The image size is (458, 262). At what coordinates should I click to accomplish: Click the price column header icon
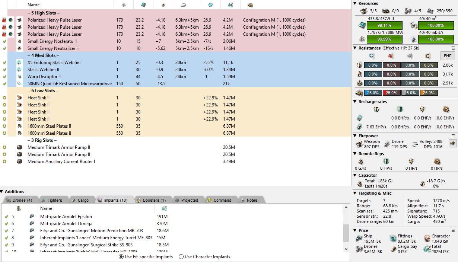coord(230,5)
